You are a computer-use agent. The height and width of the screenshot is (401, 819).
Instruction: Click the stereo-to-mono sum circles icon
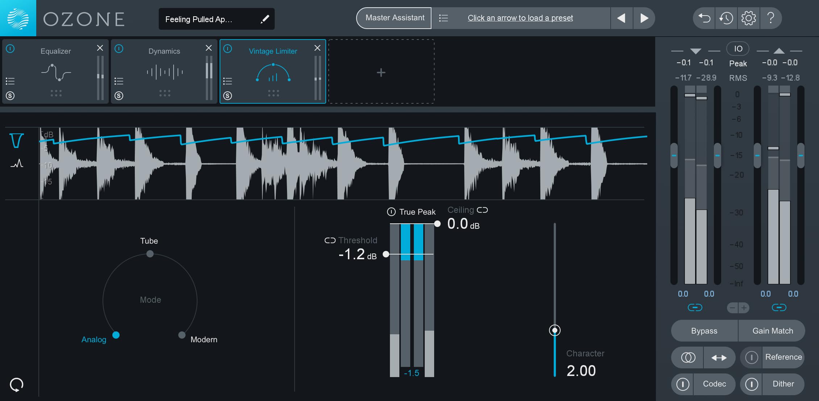pos(688,358)
